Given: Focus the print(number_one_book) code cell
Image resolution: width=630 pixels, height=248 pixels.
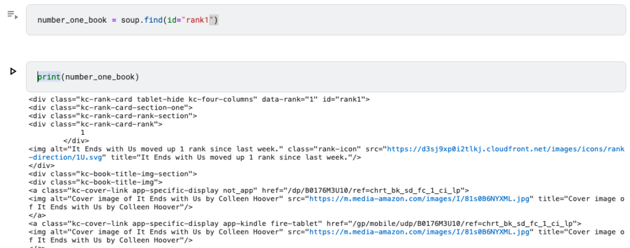Looking at the screenshot, I should click(x=326, y=77).
